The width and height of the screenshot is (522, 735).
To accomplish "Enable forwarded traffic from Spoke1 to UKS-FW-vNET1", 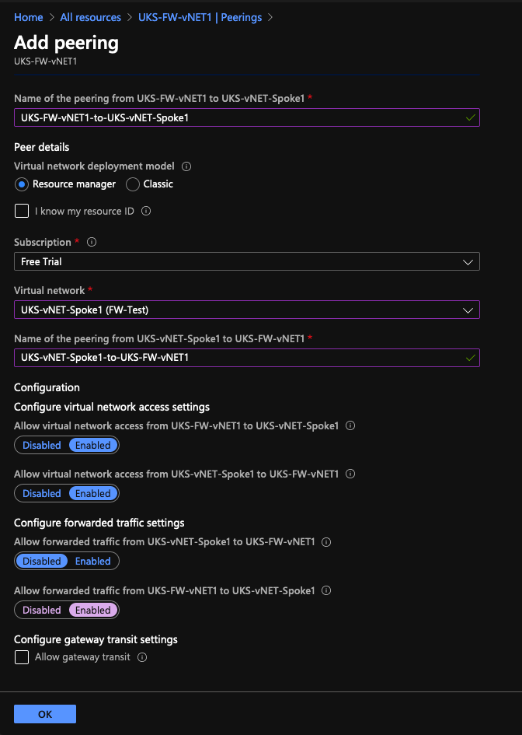I will (92, 561).
